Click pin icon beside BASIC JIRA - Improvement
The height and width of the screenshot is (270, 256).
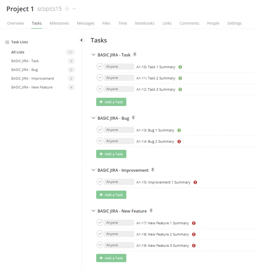pyautogui.click(x=153, y=170)
